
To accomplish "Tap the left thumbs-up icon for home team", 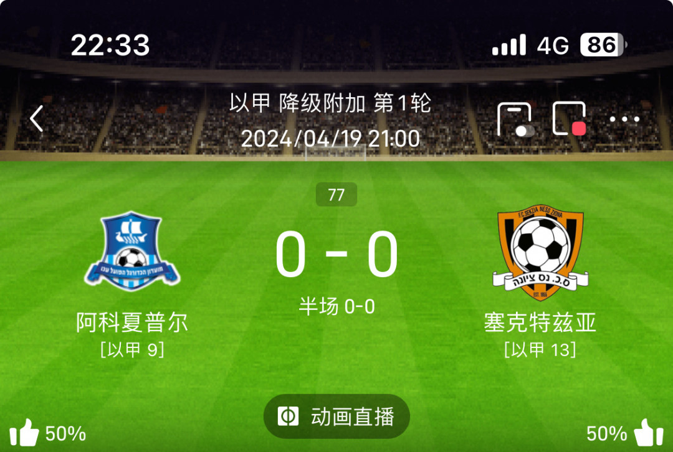I will point(24,433).
